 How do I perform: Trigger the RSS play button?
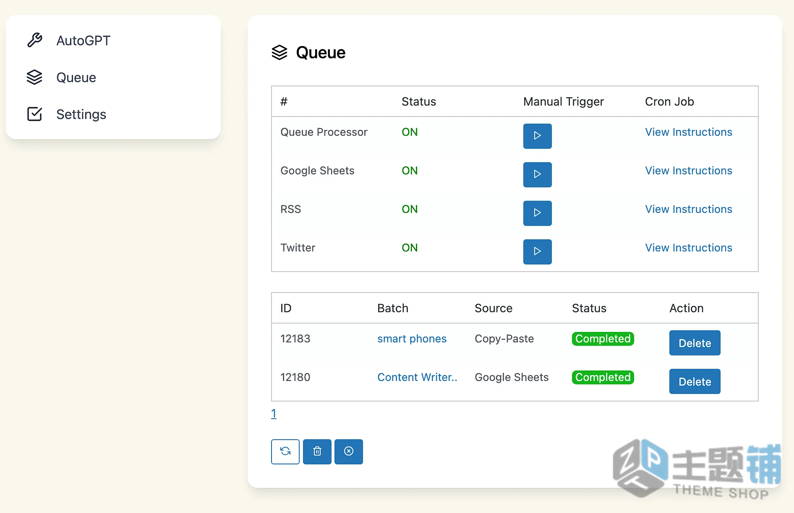pyautogui.click(x=537, y=213)
